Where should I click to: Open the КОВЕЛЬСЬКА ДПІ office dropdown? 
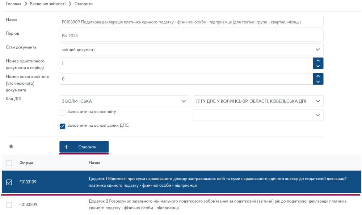click(x=258, y=101)
